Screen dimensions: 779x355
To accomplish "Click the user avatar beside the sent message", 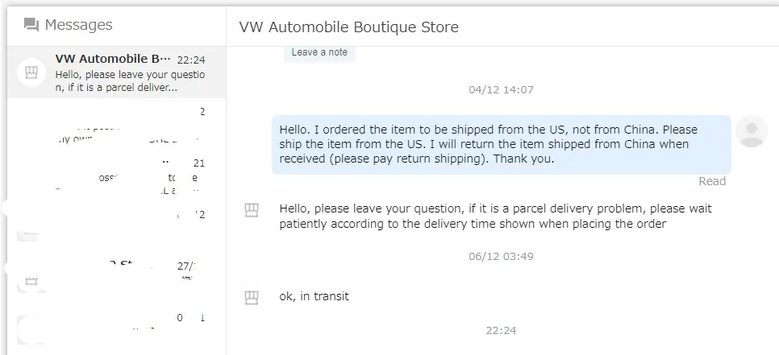I will point(752,131).
